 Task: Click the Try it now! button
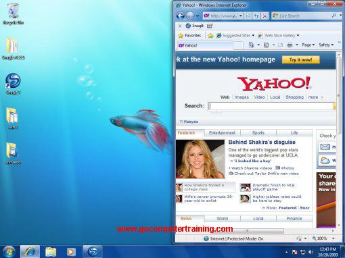tap(301, 59)
